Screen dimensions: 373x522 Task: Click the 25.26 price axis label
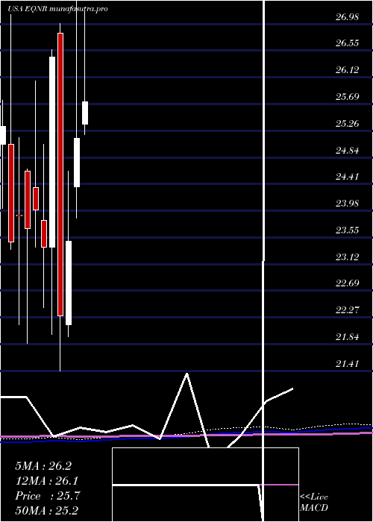pyautogui.click(x=347, y=124)
